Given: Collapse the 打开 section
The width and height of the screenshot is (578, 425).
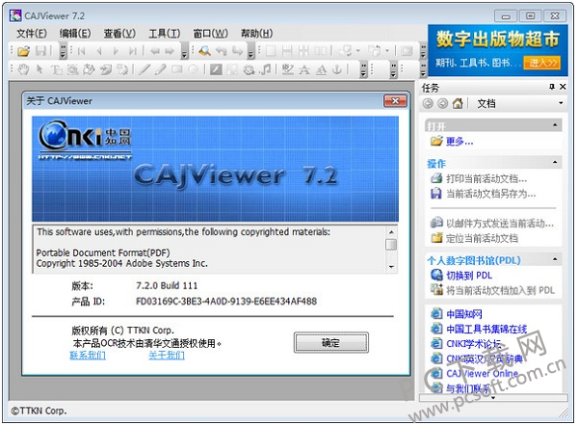Looking at the screenshot, I should [x=555, y=125].
